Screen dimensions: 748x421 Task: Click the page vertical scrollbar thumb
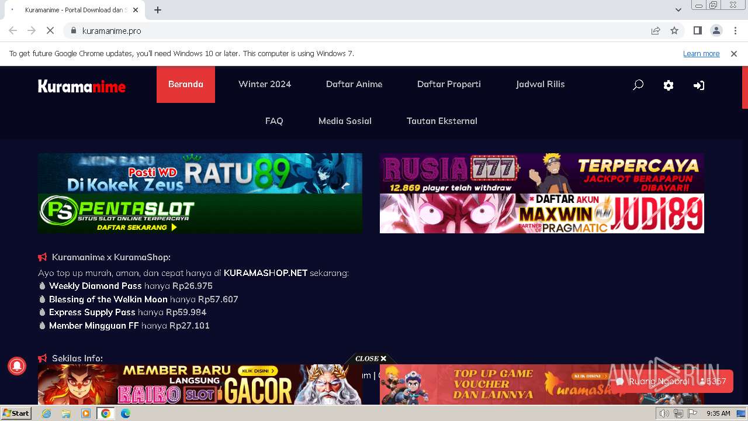pyautogui.click(x=744, y=88)
